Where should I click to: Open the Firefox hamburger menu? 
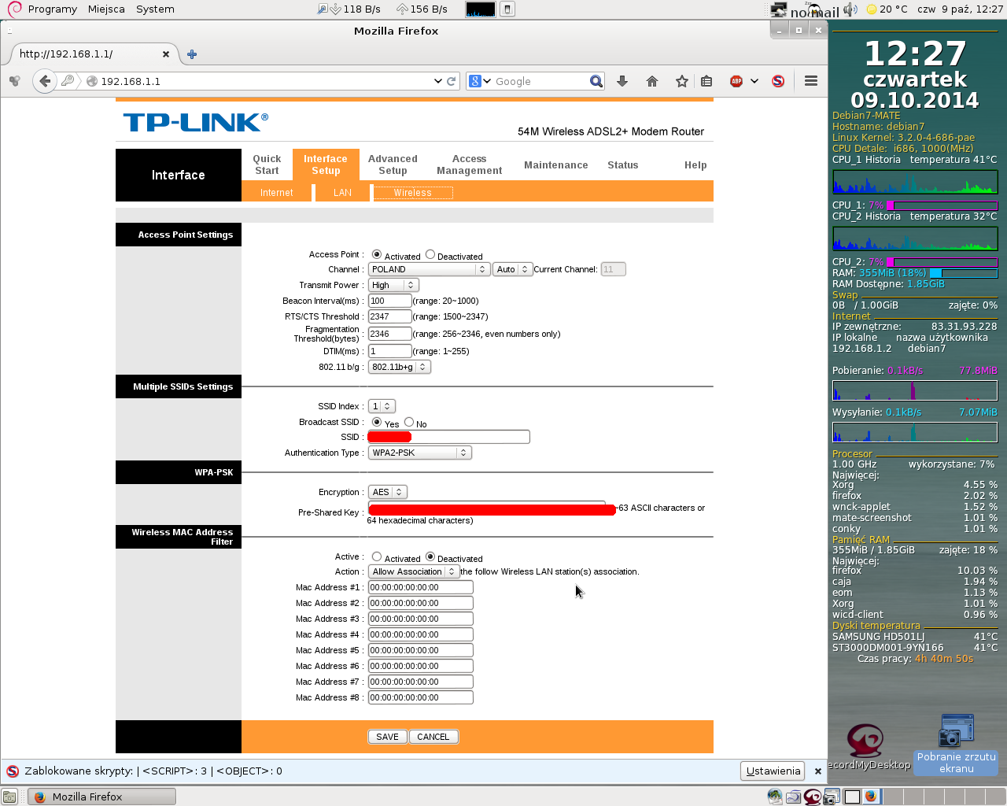click(811, 81)
